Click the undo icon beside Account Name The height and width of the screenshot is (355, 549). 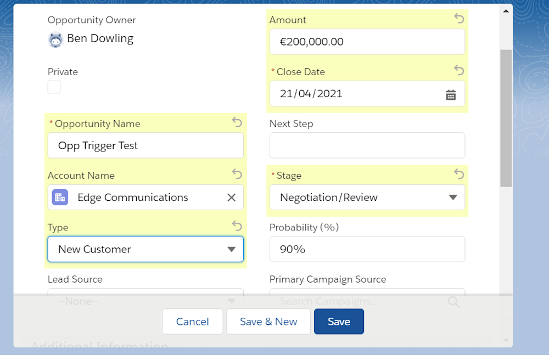(237, 174)
